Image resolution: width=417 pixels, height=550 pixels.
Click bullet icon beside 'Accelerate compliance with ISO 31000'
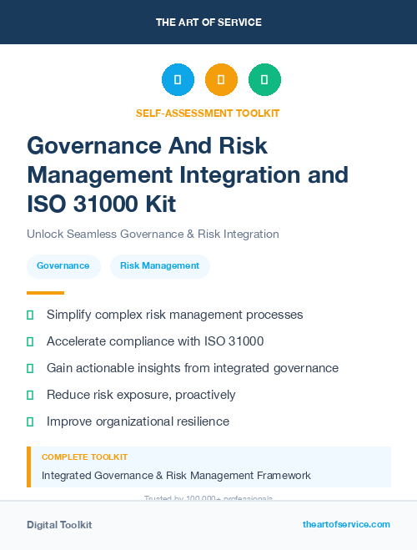coord(30,341)
